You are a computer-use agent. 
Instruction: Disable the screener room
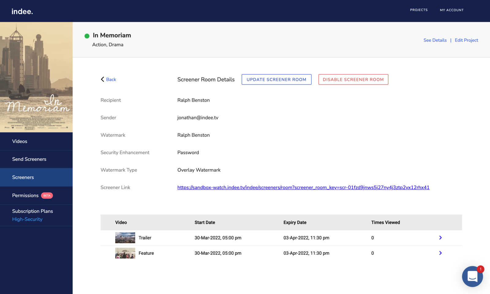[353, 79]
